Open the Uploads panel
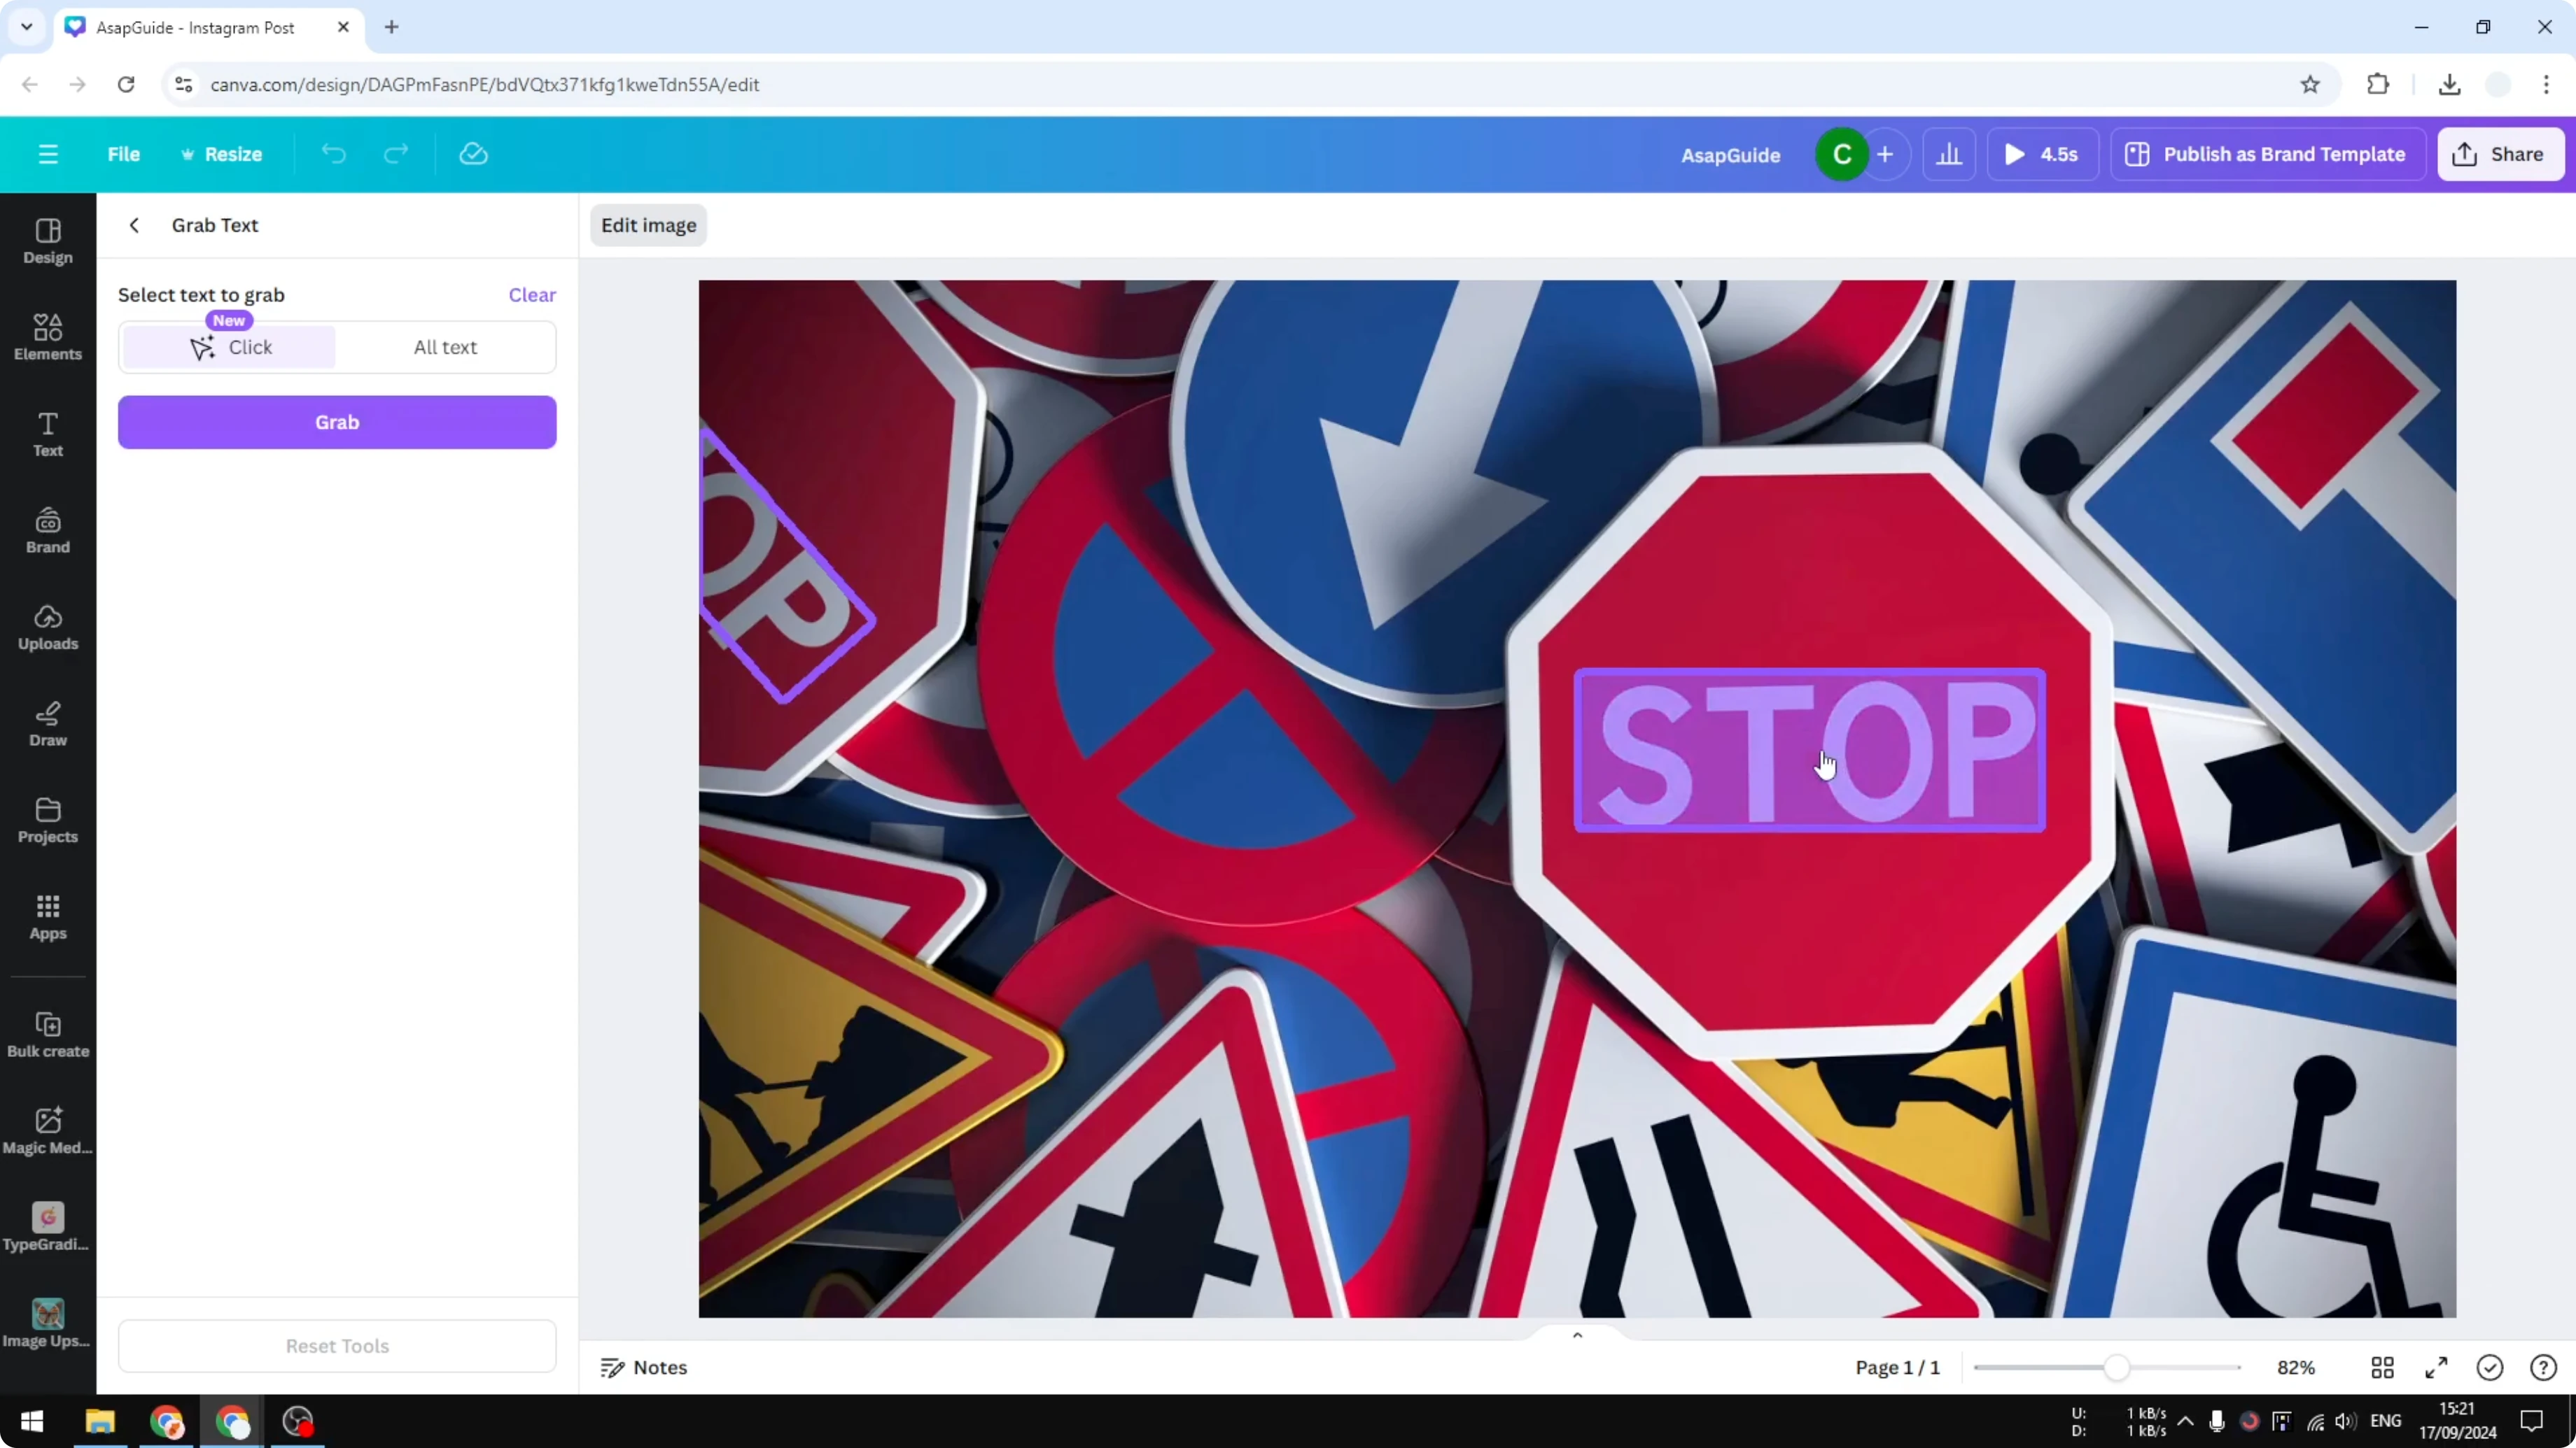The height and width of the screenshot is (1448, 2576). pos(48,627)
